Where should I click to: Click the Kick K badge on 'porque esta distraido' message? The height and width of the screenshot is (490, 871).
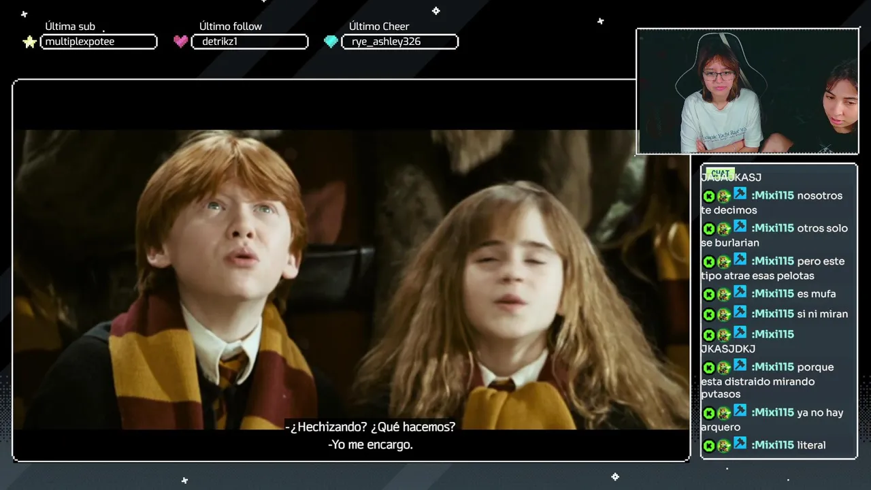pos(708,367)
